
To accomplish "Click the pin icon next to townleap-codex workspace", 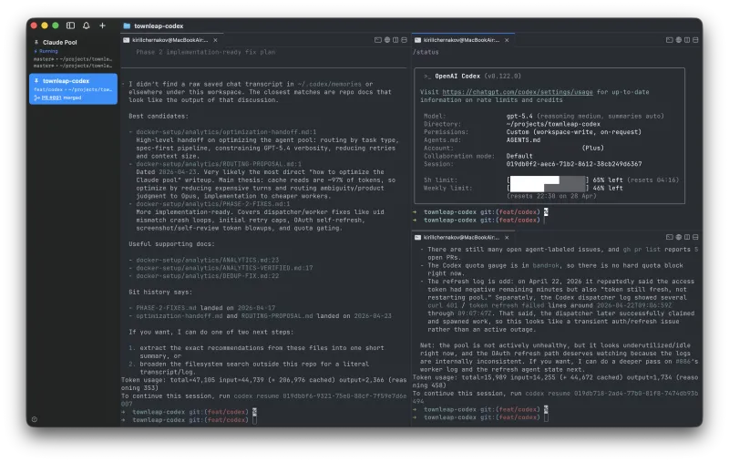I will click(36, 81).
